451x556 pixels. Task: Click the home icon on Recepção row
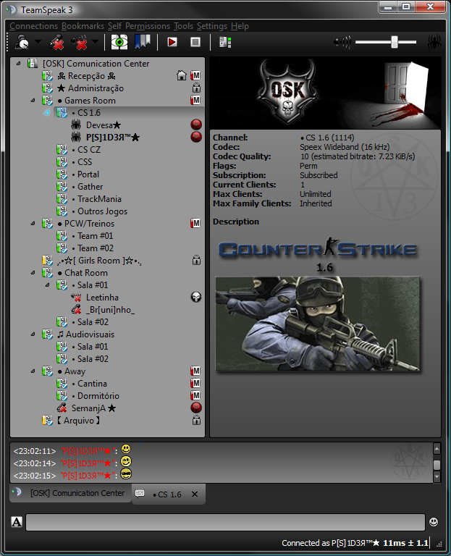tap(182, 75)
